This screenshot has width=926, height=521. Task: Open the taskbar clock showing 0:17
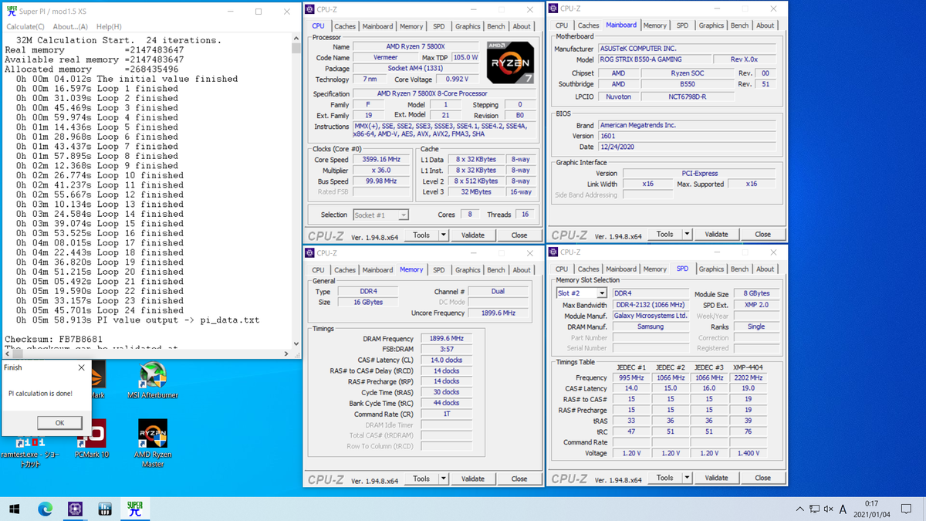872,509
